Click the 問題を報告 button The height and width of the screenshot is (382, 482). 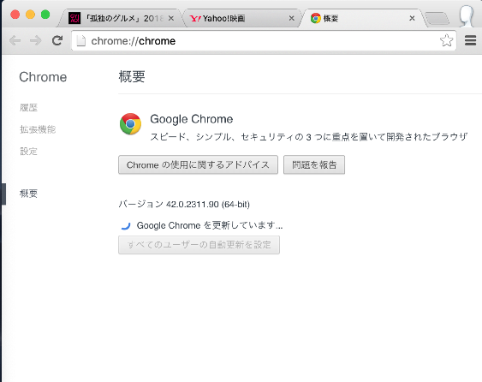coord(314,164)
